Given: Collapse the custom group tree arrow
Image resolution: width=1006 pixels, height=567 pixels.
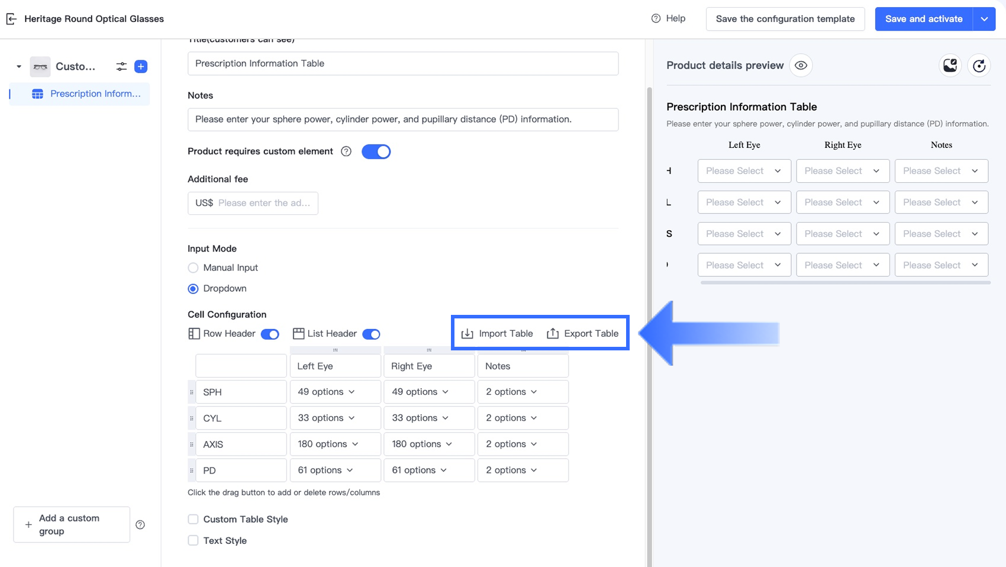Looking at the screenshot, I should click(19, 66).
